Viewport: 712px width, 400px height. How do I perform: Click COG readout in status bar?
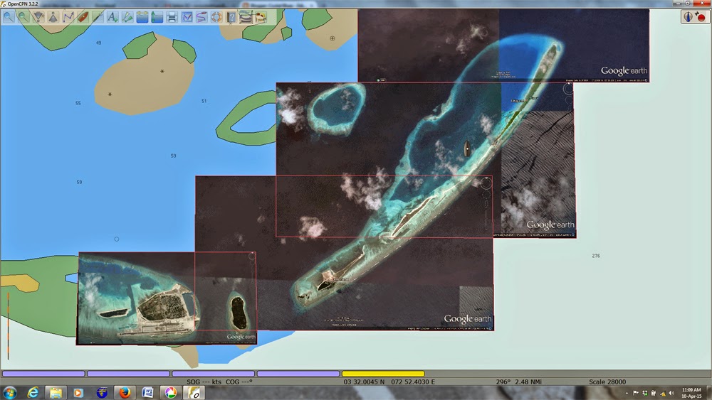(239, 382)
